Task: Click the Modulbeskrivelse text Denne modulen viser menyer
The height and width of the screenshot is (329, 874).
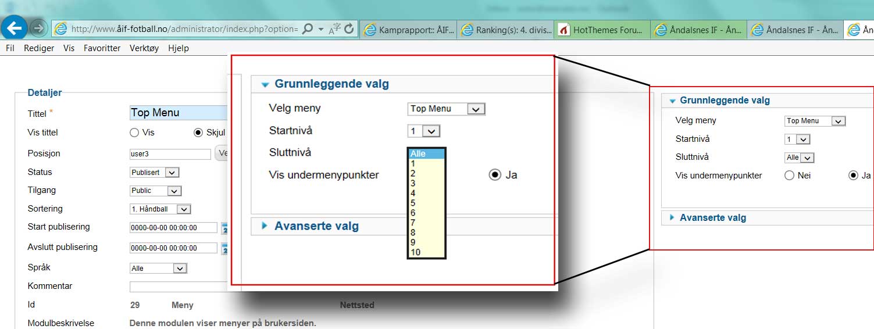Action: click(x=223, y=323)
